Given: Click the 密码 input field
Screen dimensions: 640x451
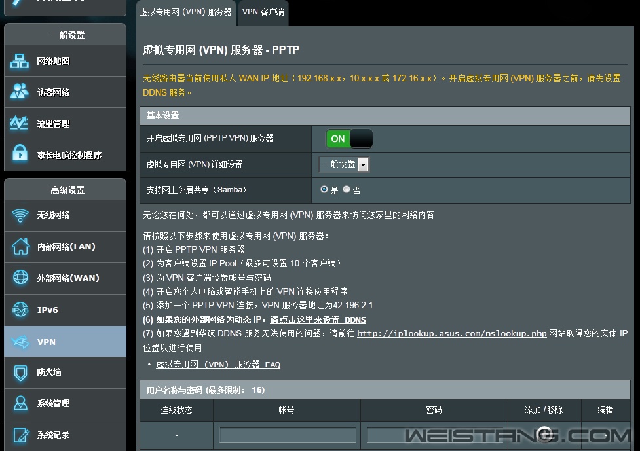Looking at the screenshot, I should pos(434,435).
